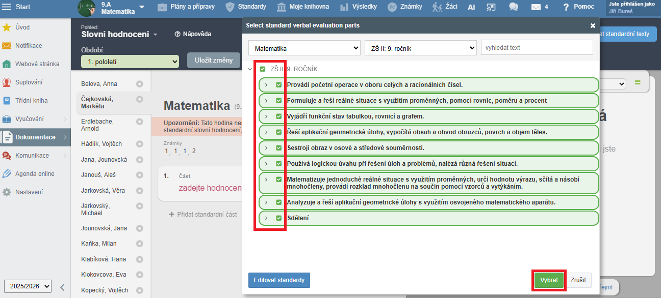Open the Matematika subject dropdown in dialog
The width and height of the screenshot is (661, 298).
[x=304, y=48]
